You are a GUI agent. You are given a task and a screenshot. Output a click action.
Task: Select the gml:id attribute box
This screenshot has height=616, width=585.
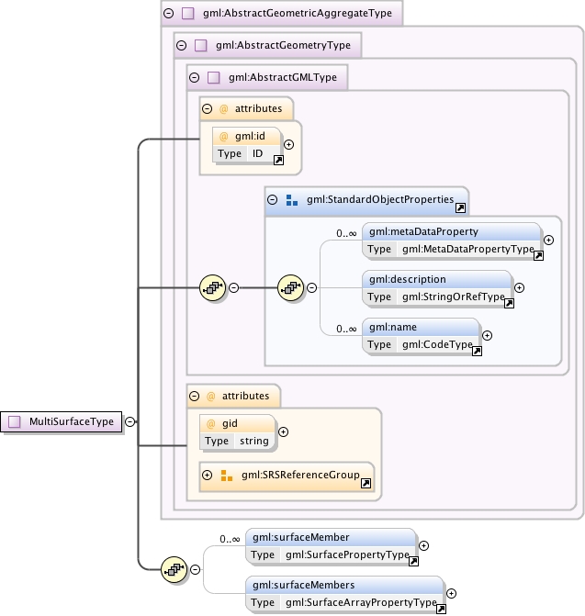pyautogui.click(x=247, y=145)
